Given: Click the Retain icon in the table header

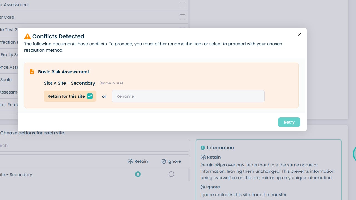Looking at the screenshot, I should (x=130, y=161).
